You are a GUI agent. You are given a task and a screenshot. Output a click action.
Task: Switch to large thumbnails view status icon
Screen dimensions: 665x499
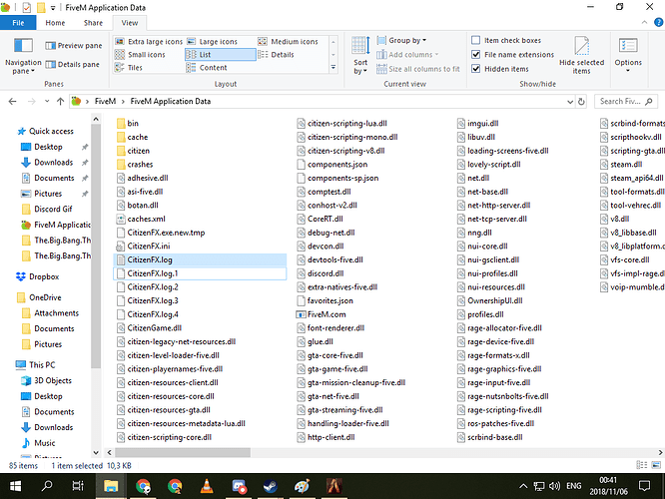[x=656, y=465]
